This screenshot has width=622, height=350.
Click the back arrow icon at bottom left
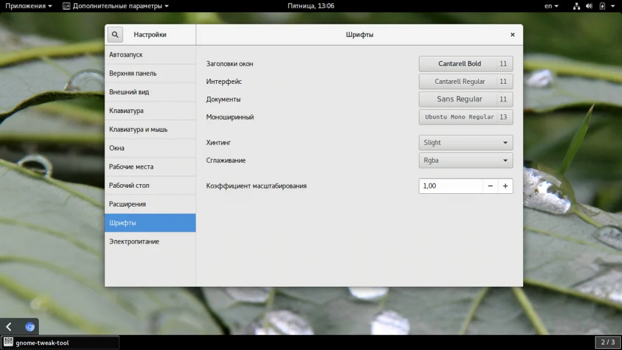(x=9, y=326)
